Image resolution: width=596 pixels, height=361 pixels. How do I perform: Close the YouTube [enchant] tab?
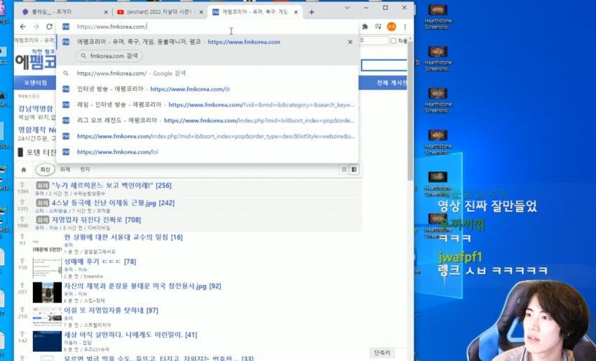pyautogui.click(x=201, y=13)
